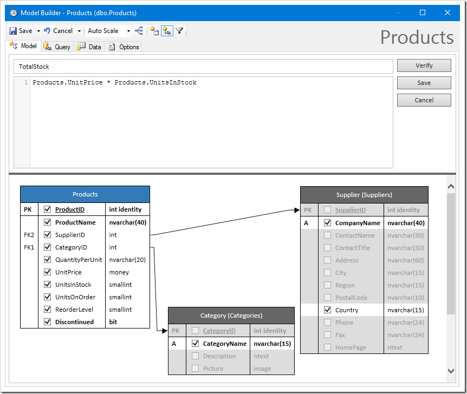This screenshot has height=394, width=467.
Task: Uncheck the UnitsInStock checkbox
Action: pyautogui.click(x=47, y=285)
